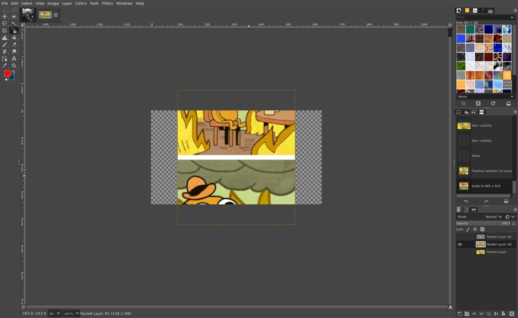
Task: Choose the Heal tool bandage icon
Action: point(5,51)
